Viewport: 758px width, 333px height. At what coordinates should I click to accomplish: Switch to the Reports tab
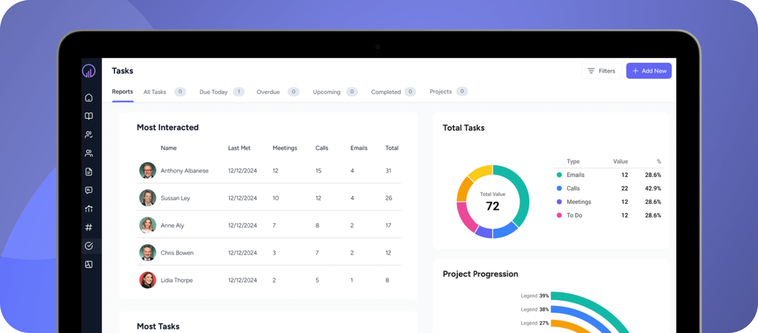pyautogui.click(x=122, y=92)
